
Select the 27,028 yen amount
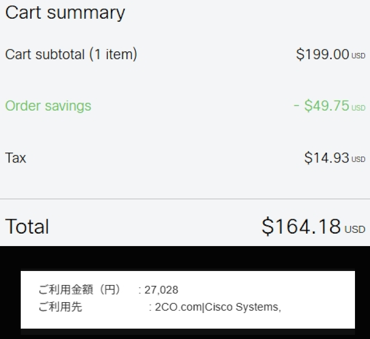(161, 290)
